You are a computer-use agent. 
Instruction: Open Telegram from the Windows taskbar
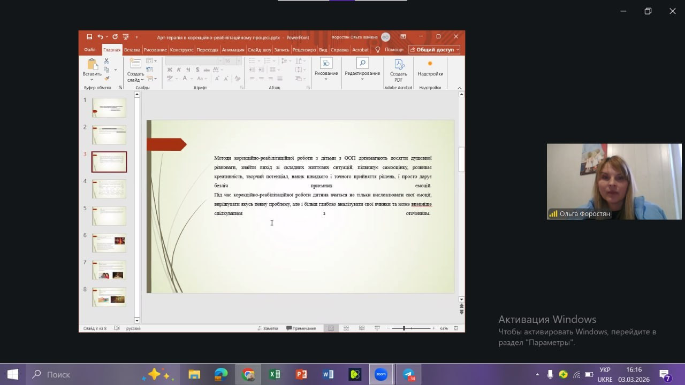pos(409,374)
